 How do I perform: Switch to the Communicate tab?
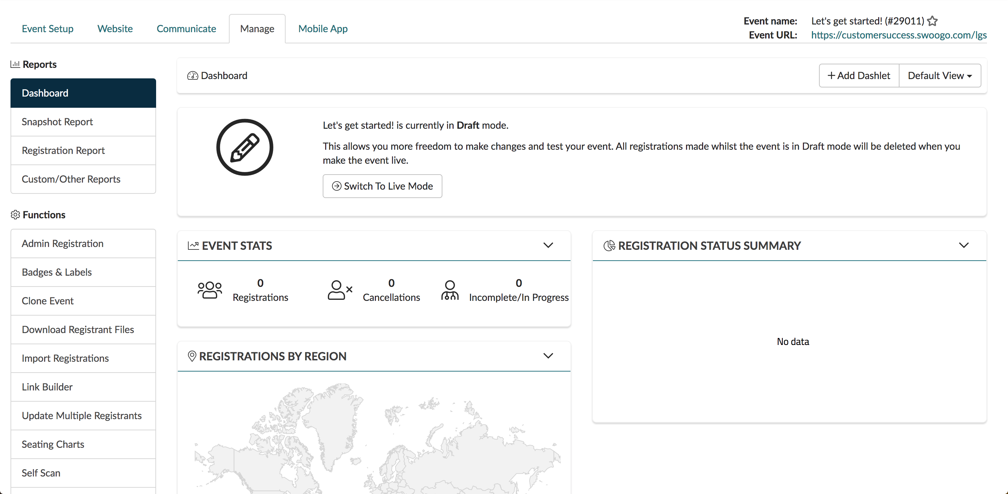click(x=186, y=29)
